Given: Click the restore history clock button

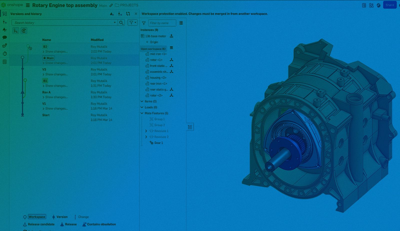Looking at the screenshot, I should tap(24, 31).
